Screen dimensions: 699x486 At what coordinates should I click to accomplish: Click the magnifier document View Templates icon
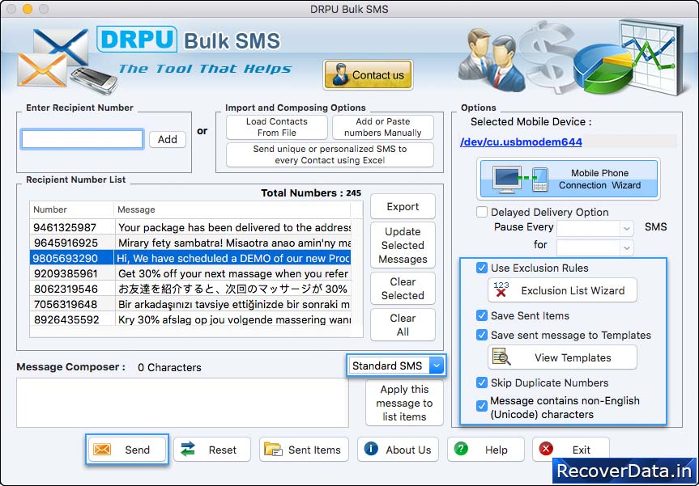501,357
